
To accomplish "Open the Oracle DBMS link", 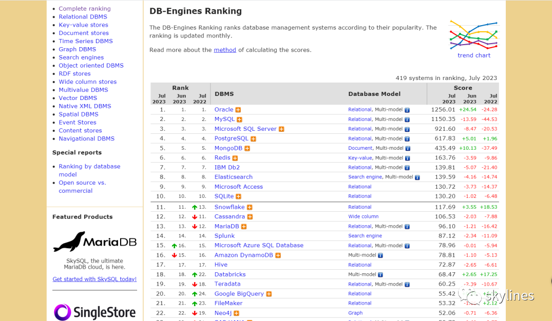I will coord(224,110).
